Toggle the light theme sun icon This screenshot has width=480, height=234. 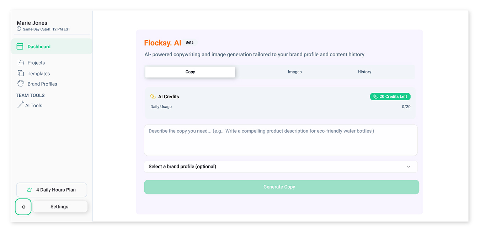[x=23, y=206]
